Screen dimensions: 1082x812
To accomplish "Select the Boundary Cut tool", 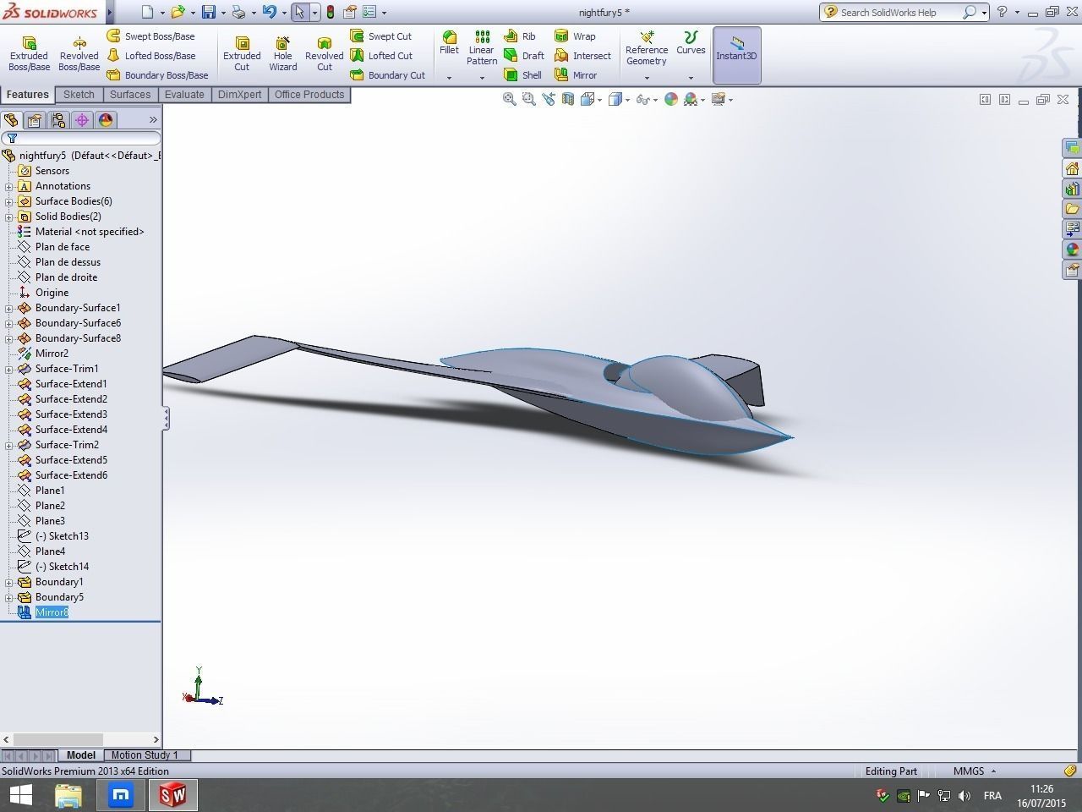I will pos(388,75).
